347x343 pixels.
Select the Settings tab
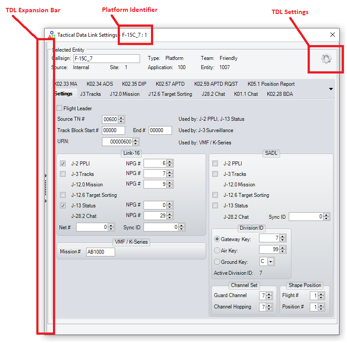point(63,94)
